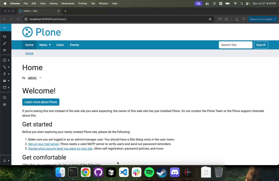Open the Actions lightning bolt menu
The image size is (279, 181).
pos(5,74)
